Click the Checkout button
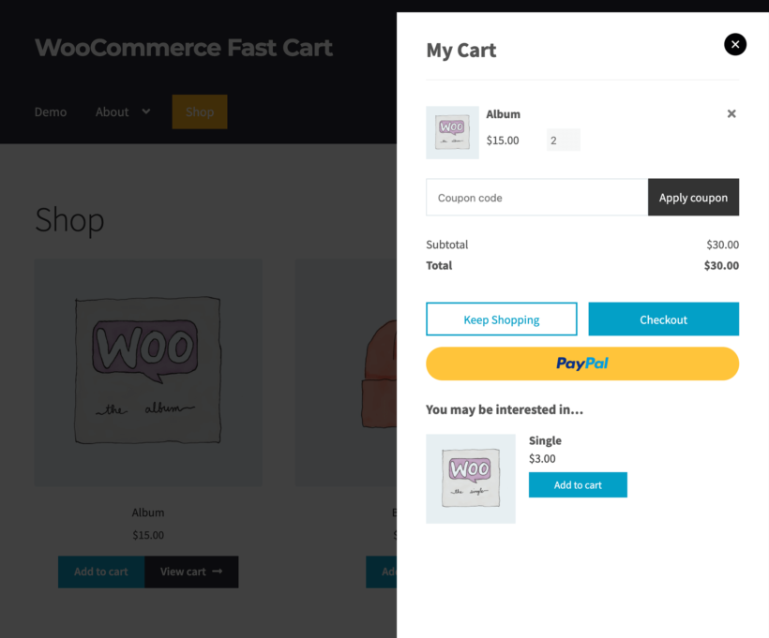This screenshot has width=769, height=638. coord(663,319)
